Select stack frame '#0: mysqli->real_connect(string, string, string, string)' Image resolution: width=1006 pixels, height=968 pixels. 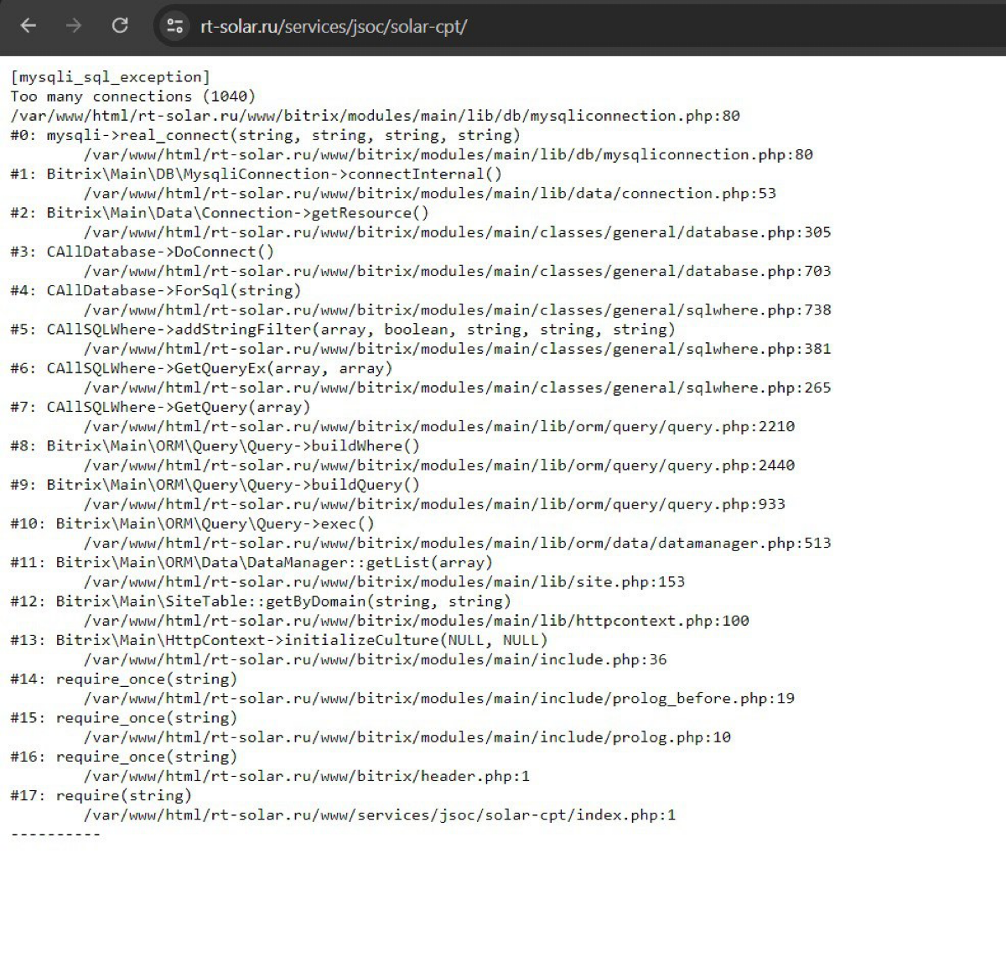click(265, 135)
